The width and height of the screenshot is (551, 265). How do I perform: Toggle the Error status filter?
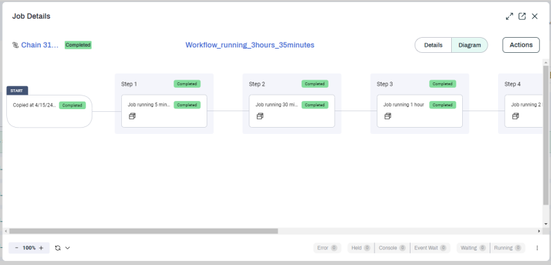pyautogui.click(x=327, y=248)
